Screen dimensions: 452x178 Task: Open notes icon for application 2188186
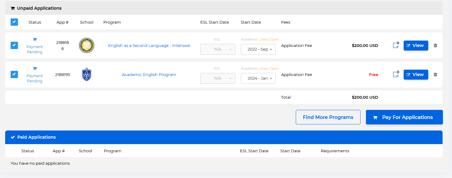[x=395, y=45]
